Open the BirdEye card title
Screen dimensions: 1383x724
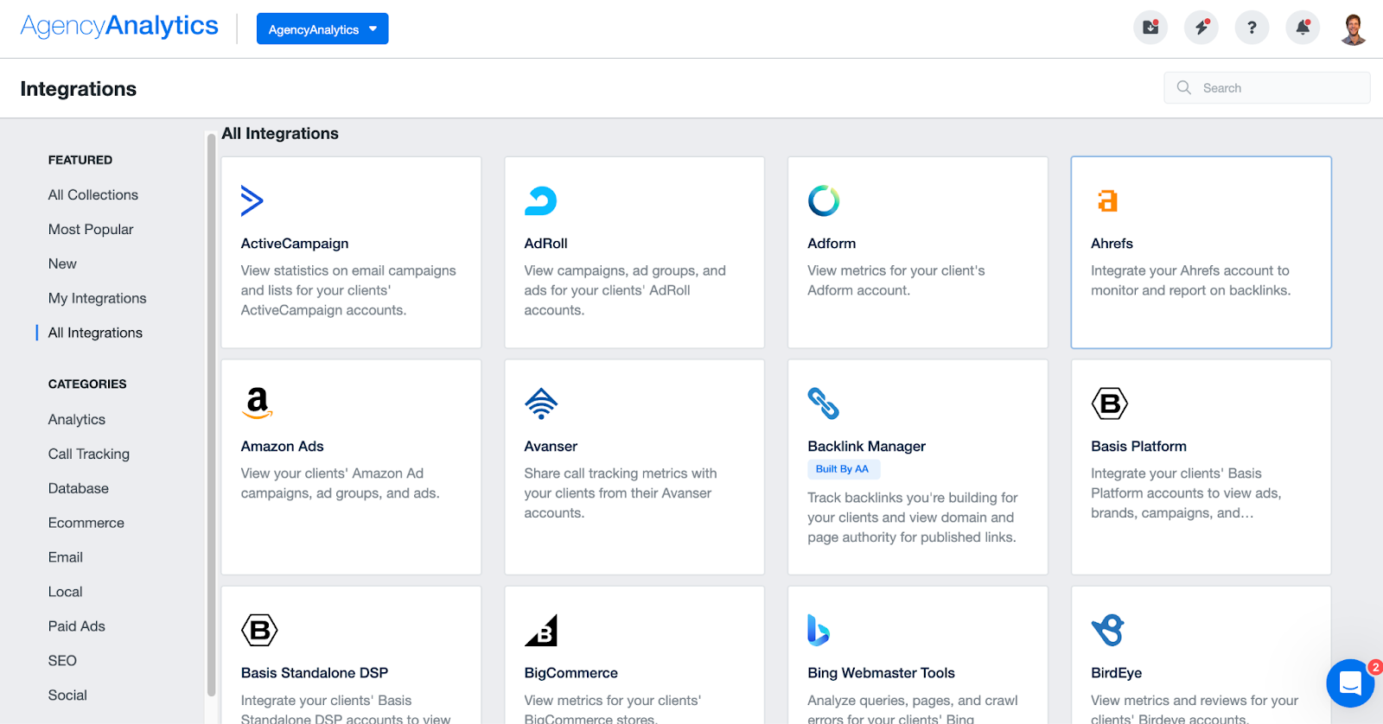click(1116, 673)
